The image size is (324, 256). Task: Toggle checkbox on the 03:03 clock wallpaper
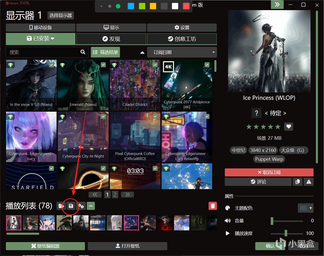point(155,168)
